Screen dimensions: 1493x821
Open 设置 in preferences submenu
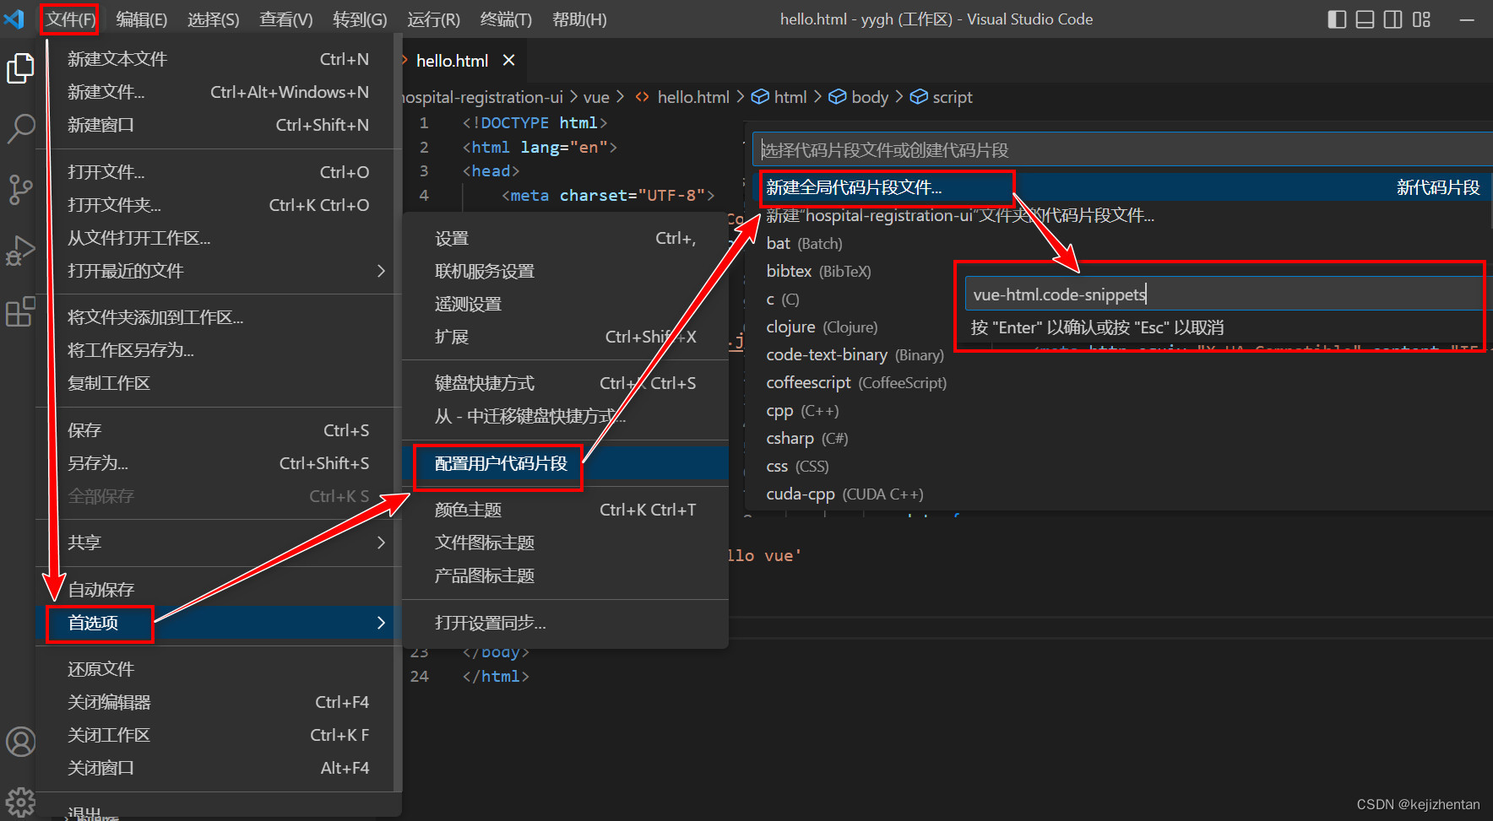[565, 239]
